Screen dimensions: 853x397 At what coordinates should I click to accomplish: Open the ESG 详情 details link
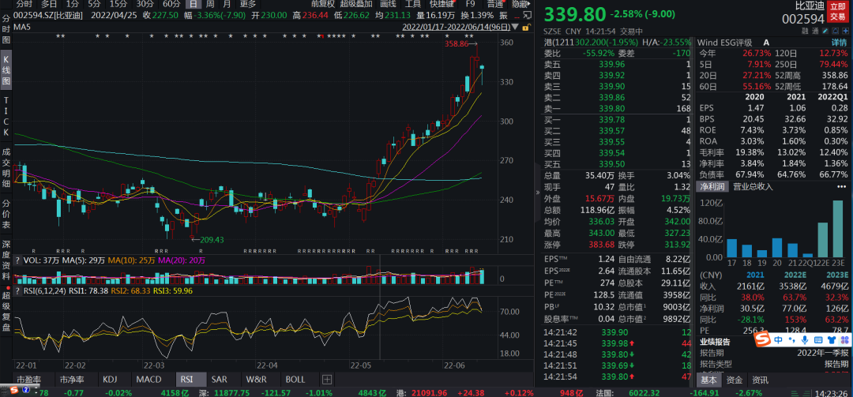pyautogui.click(x=839, y=43)
